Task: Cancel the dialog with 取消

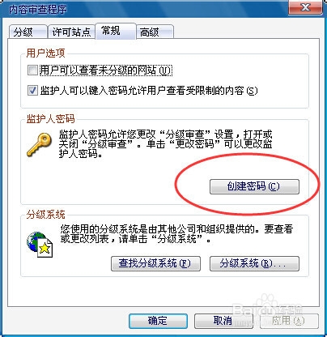Action: pyautogui.click(x=223, y=321)
